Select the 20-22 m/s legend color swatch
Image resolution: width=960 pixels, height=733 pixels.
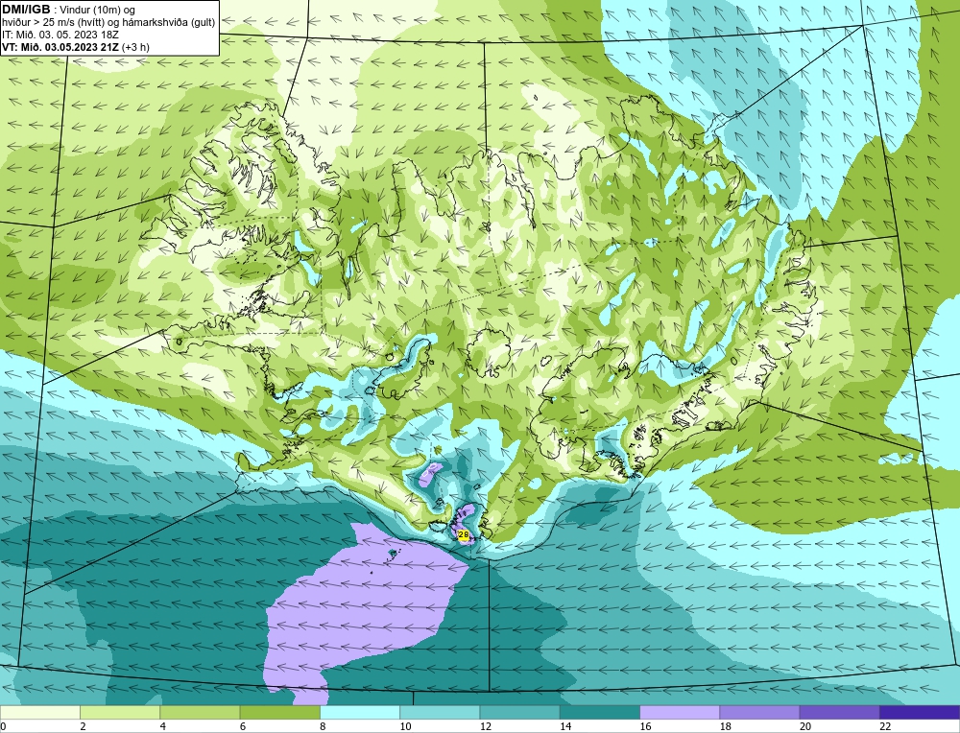point(839,712)
